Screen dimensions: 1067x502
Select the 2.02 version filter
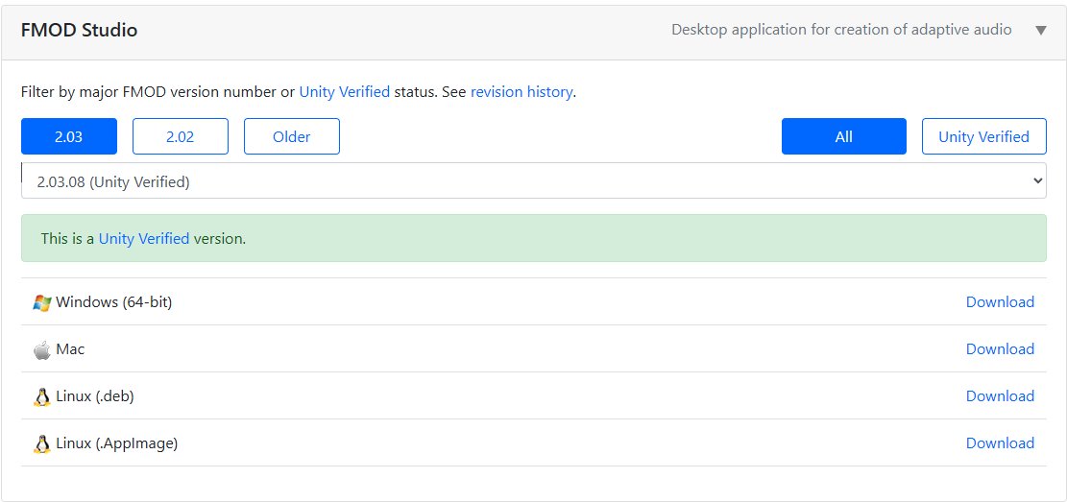[181, 136]
